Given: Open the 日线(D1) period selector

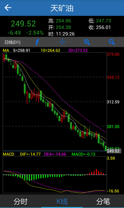Looking at the screenshot, I should click(12, 42).
